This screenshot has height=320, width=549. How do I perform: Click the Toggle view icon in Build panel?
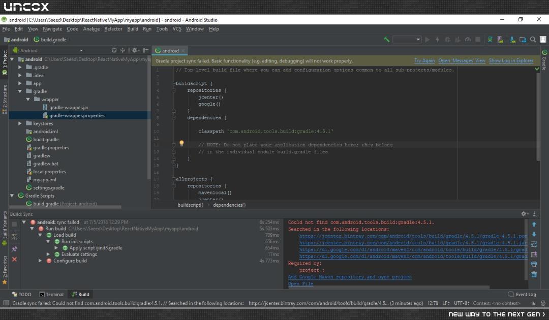[14, 237]
